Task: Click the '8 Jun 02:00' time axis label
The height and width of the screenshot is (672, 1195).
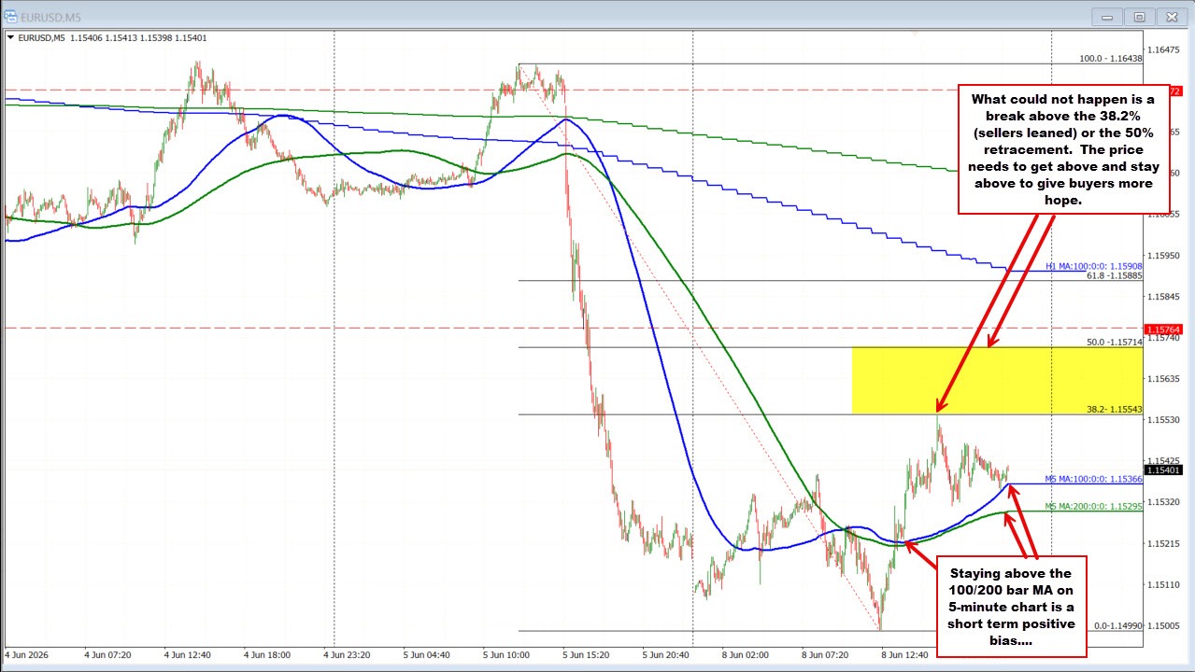Action: 747,655
